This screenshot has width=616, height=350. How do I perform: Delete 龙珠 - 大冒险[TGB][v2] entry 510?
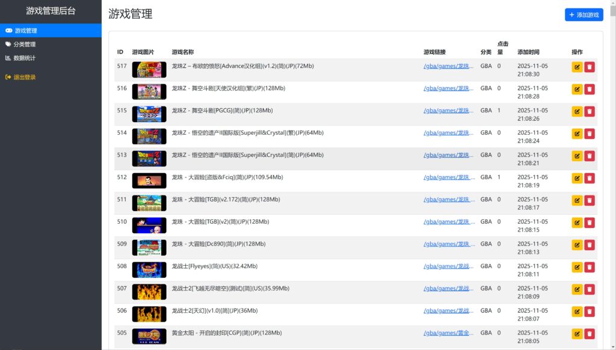tap(589, 223)
